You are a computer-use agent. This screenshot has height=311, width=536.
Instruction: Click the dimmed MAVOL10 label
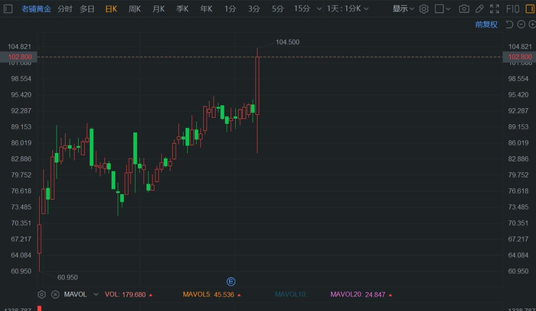point(291,295)
